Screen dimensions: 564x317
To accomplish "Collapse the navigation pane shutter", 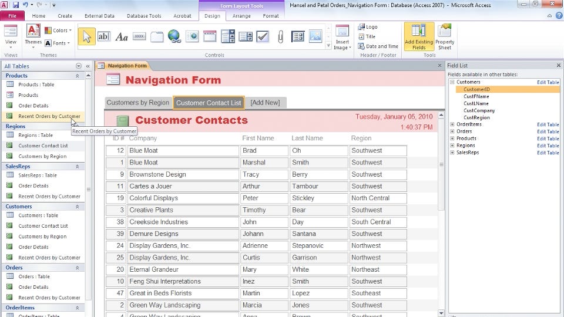I will (88, 66).
